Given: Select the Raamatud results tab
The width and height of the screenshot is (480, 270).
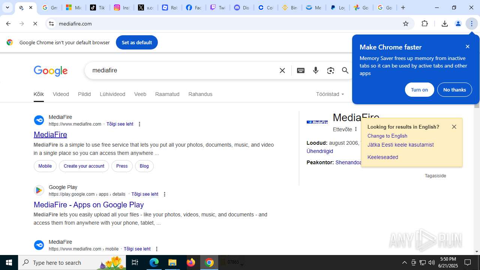Looking at the screenshot, I should tap(167, 94).
